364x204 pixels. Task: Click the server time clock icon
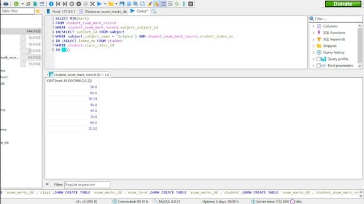coord(253,202)
